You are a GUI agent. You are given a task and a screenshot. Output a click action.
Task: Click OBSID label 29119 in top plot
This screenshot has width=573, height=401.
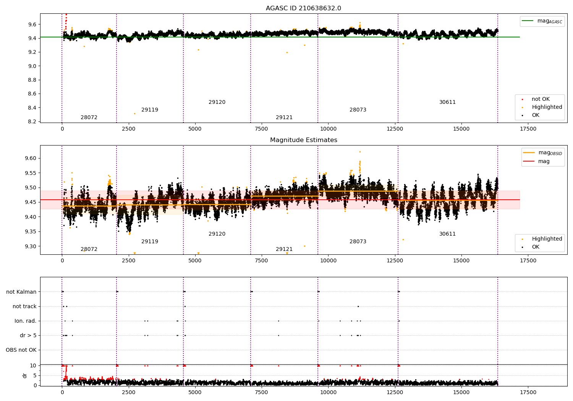(x=150, y=110)
